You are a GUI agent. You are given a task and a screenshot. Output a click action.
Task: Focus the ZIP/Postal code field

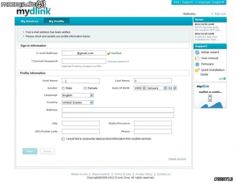point(81,131)
